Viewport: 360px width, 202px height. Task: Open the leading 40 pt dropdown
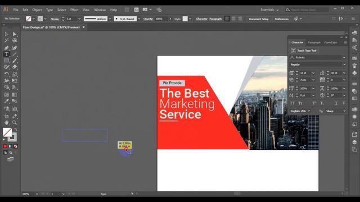[344, 73]
